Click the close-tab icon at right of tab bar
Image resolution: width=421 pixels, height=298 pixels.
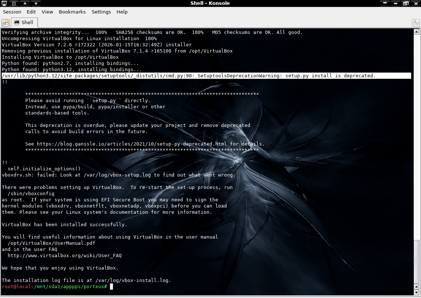416,23
